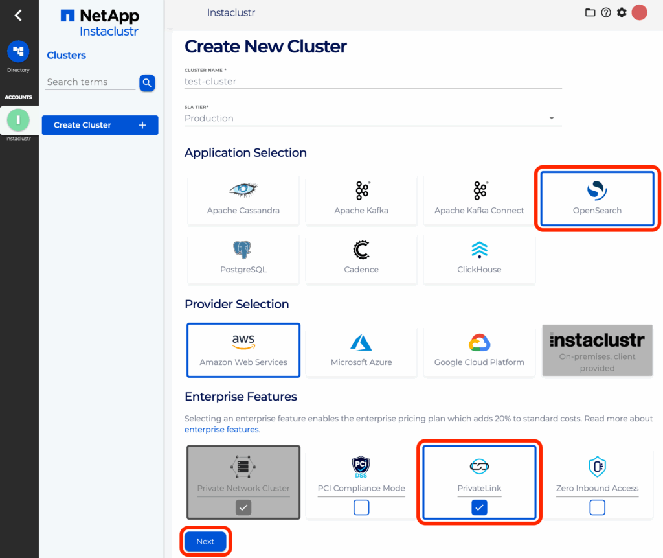
Task: Choose PostgreSQL as the application
Action: coord(243,258)
